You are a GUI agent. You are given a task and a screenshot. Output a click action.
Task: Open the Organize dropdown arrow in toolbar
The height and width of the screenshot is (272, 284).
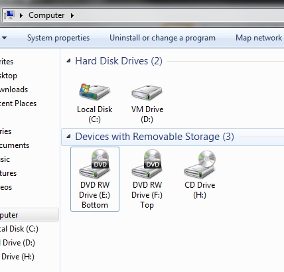pos(4,38)
